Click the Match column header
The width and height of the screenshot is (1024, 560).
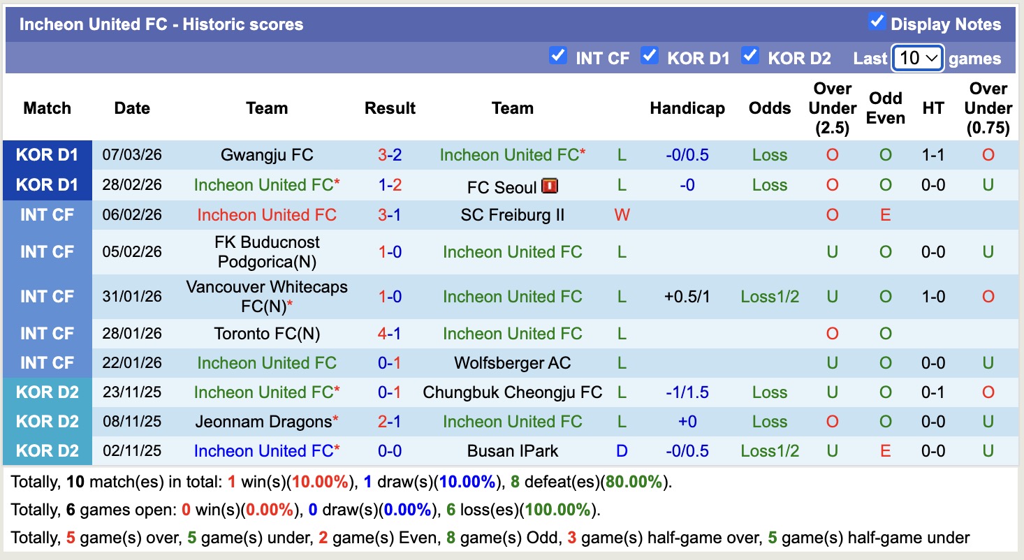coord(46,108)
